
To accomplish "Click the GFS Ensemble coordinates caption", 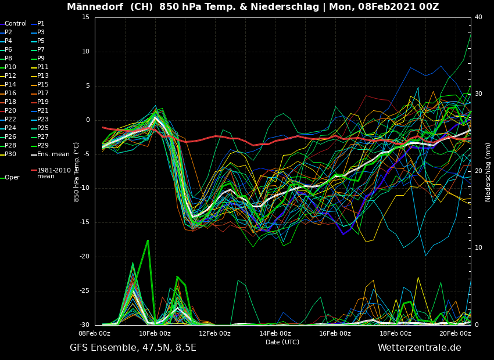I will (133, 348).
